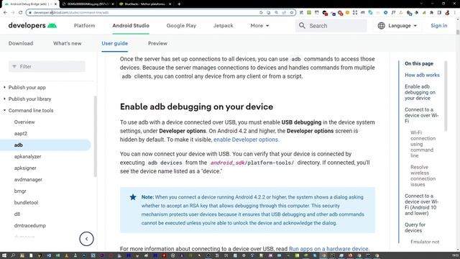Open Run apps on a hardware device link
The image size is (460, 259).
pyautogui.click(x=328, y=249)
